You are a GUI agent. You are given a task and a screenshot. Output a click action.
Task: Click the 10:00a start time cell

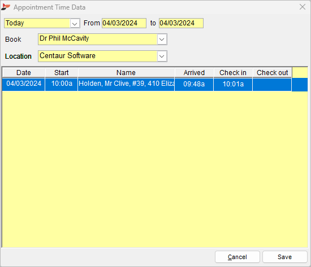click(x=62, y=84)
